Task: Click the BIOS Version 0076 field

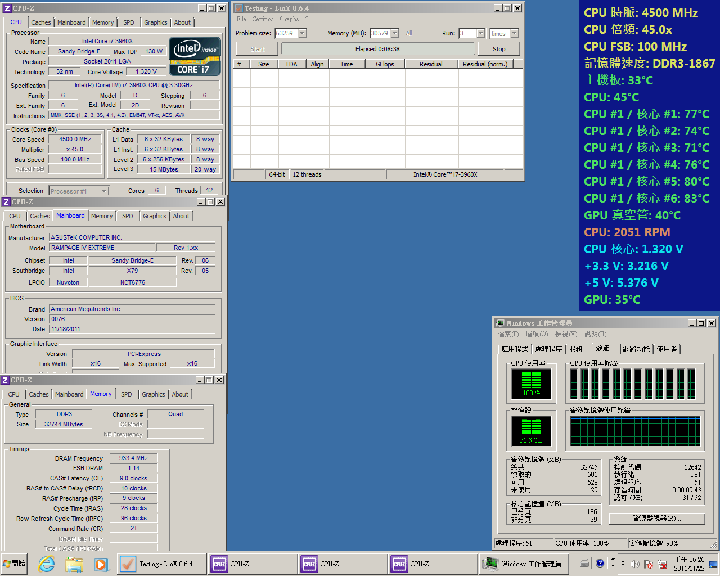Action: (x=132, y=319)
